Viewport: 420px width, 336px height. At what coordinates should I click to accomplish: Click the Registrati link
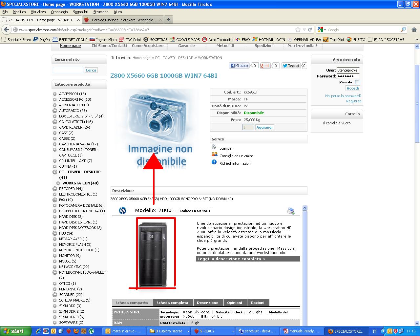pyautogui.click(x=354, y=101)
